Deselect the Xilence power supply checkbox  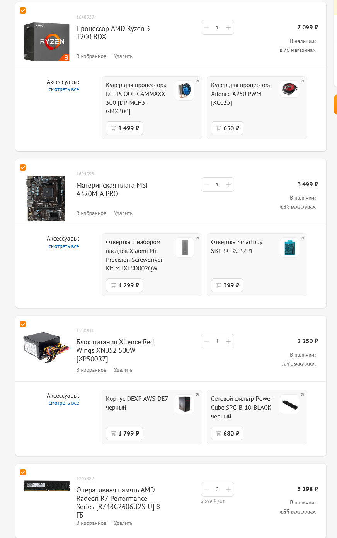click(x=23, y=324)
